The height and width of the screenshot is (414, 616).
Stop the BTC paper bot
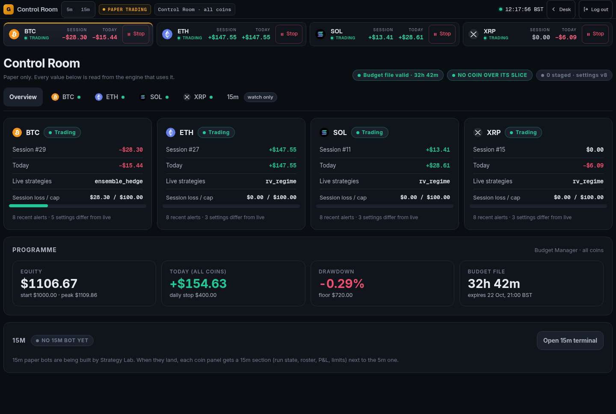click(136, 34)
